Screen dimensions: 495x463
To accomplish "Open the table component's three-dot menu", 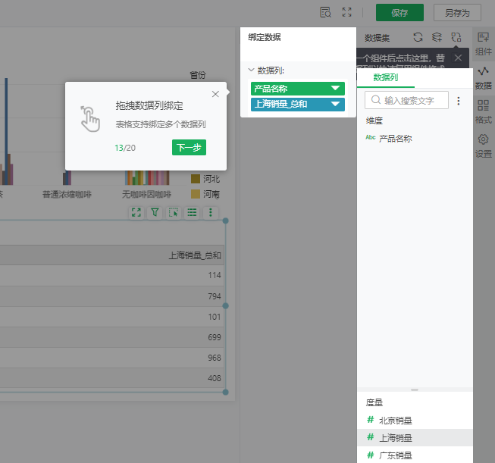I will [211, 214].
